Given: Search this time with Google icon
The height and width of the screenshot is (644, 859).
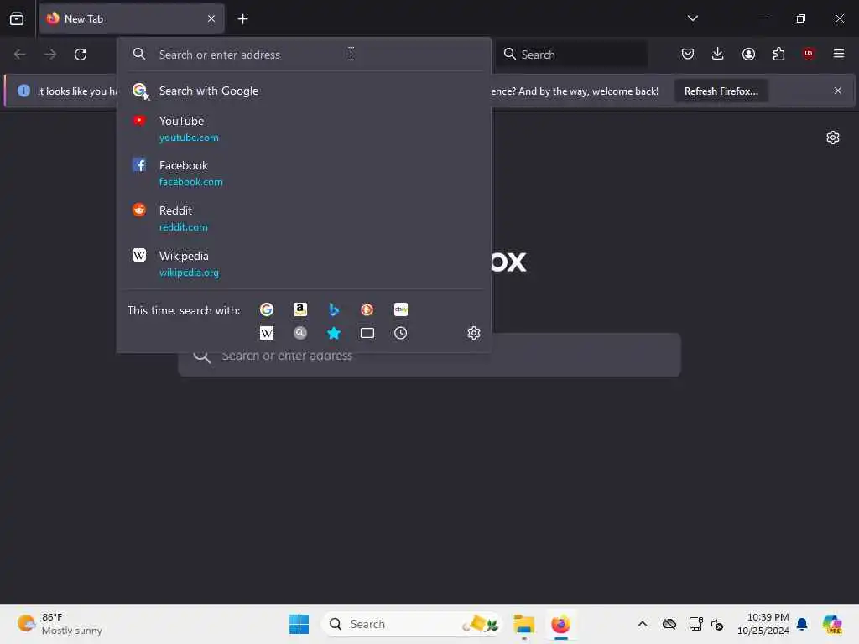Looking at the screenshot, I should [267, 310].
